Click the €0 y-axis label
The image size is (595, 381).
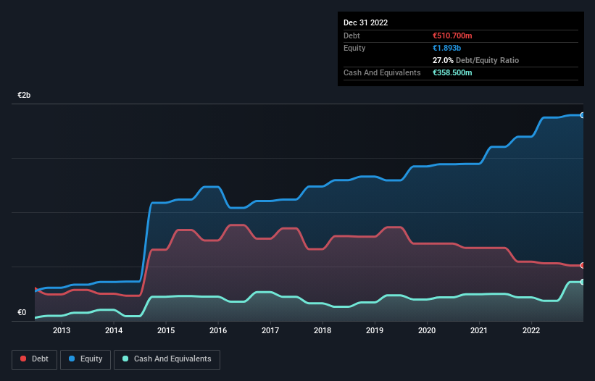pyautogui.click(x=22, y=312)
